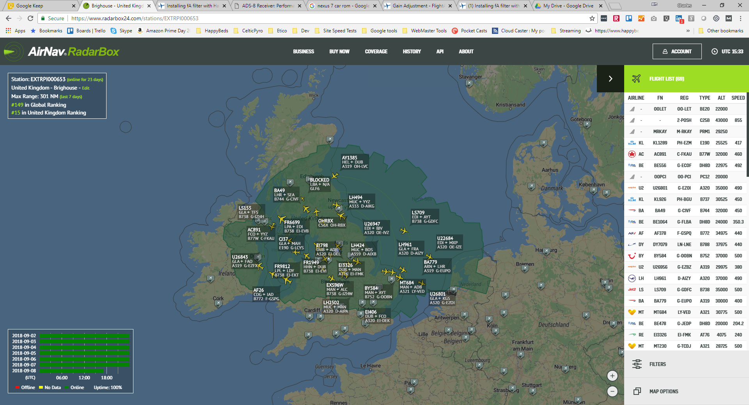749x405 pixels.
Task: Sort flight list by ALT column
Action: click(x=721, y=98)
